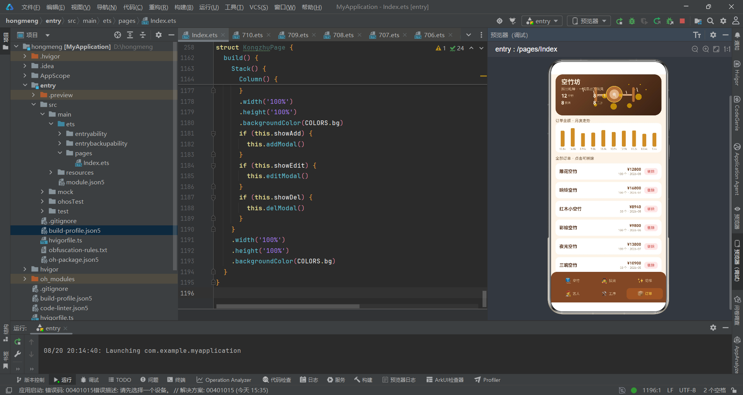The width and height of the screenshot is (743, 395).
Task: Click the green Run entry icon
Action: click(x=619, y=21)
